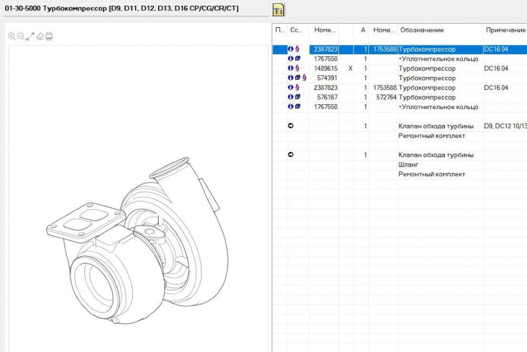Open arrow link for Клапан обхода турбины above Шланг

[x=290, y=155]
